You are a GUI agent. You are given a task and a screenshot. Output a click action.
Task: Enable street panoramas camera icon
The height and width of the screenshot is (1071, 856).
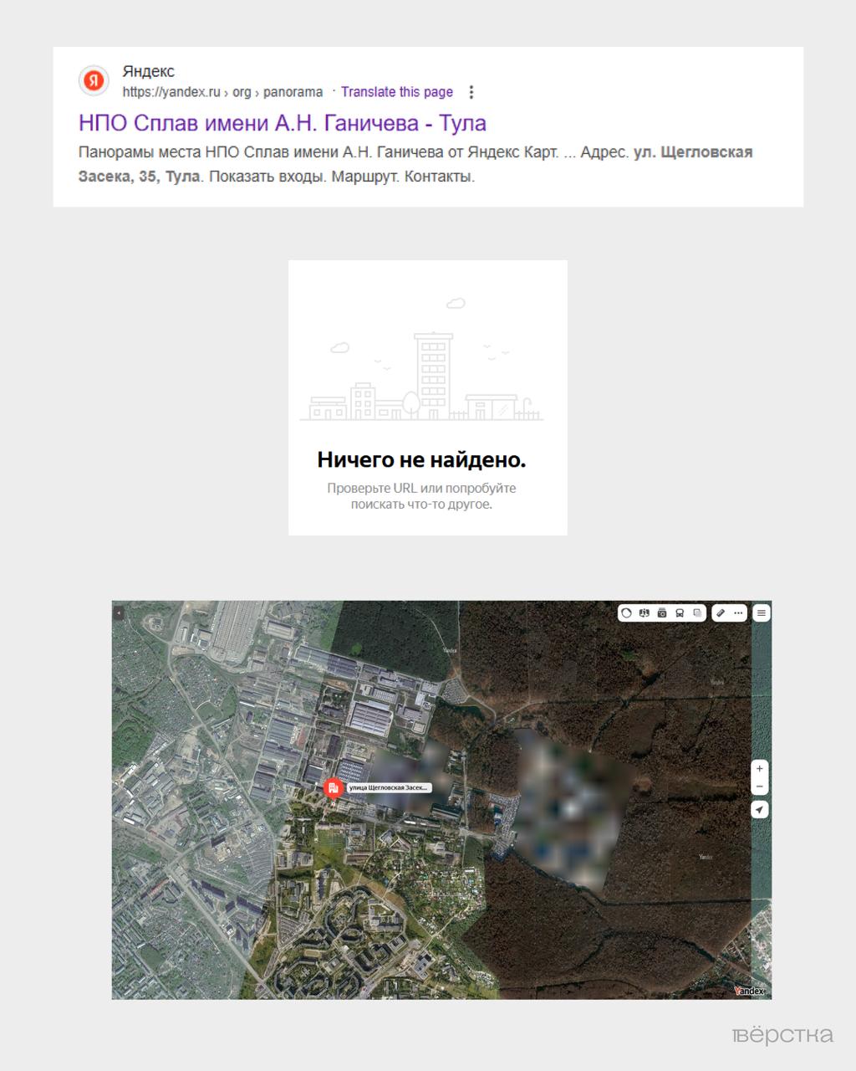pos(662,613)
